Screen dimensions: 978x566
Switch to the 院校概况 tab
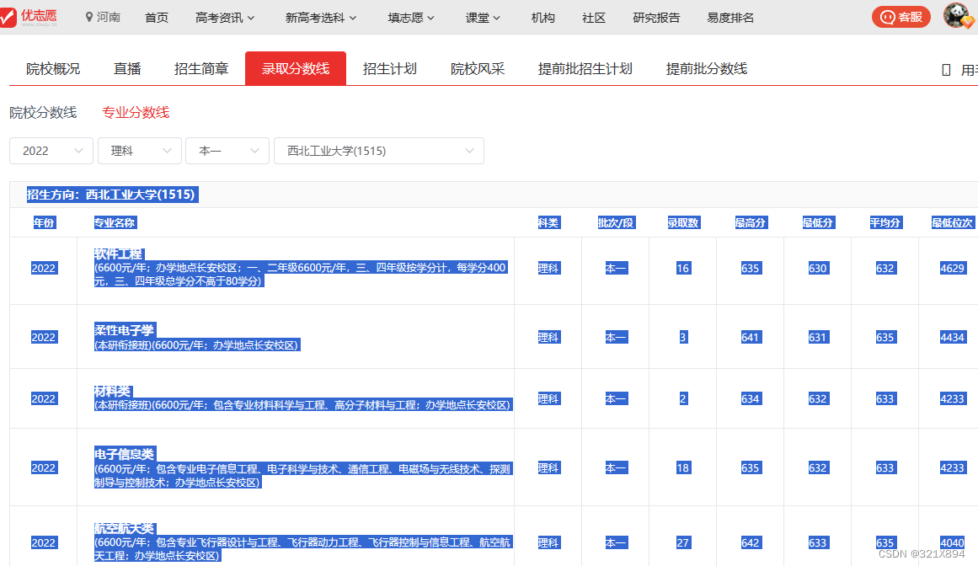(53, 68)
